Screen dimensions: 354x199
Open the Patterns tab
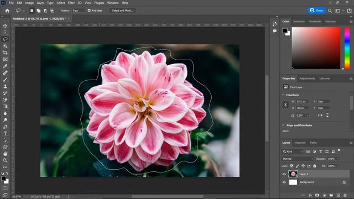tap(331, 22)
